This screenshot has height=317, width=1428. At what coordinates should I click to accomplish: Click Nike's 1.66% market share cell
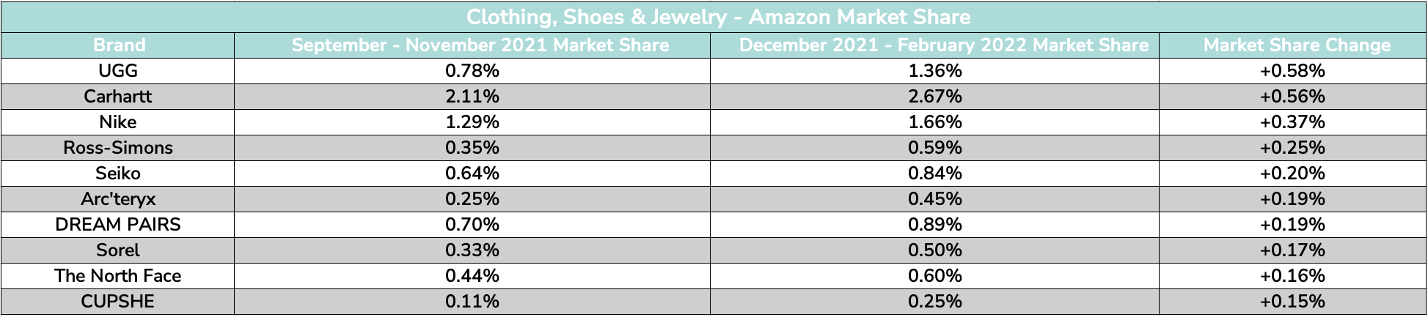(935, 122)
